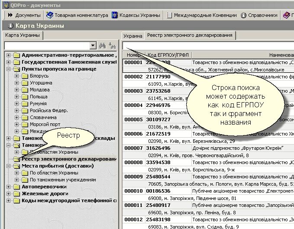Click the info icon in Карта Украины header

coord(11,26)
